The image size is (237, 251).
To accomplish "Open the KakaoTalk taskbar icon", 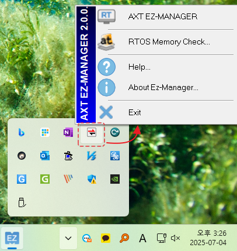I will (x=106, y=238).
